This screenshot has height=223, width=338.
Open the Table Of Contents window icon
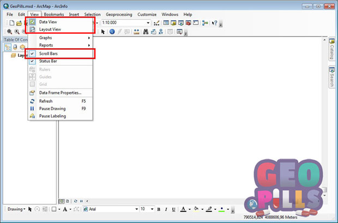click(166, 23)
